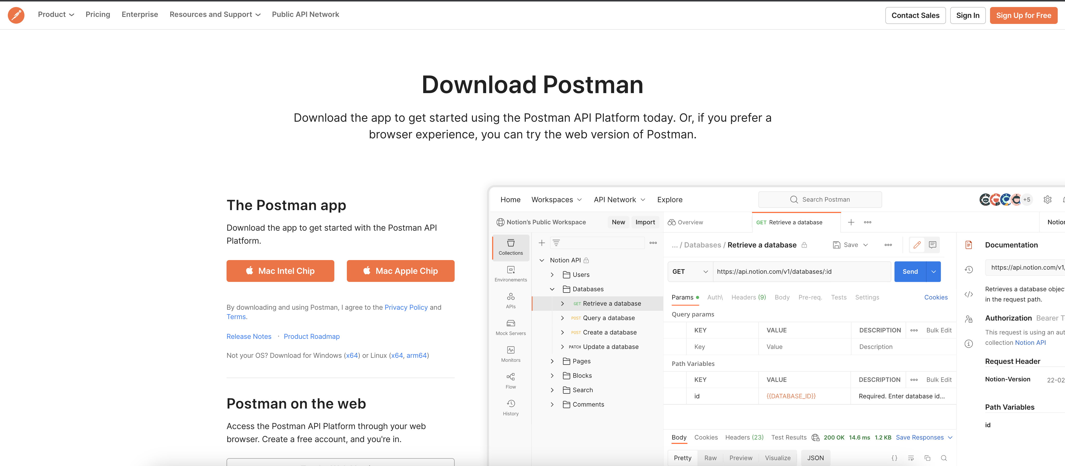Expand the Pages folder
The height and width of the screenshot is (466, 1065).
pyautogui.click(x=552, y=361)
